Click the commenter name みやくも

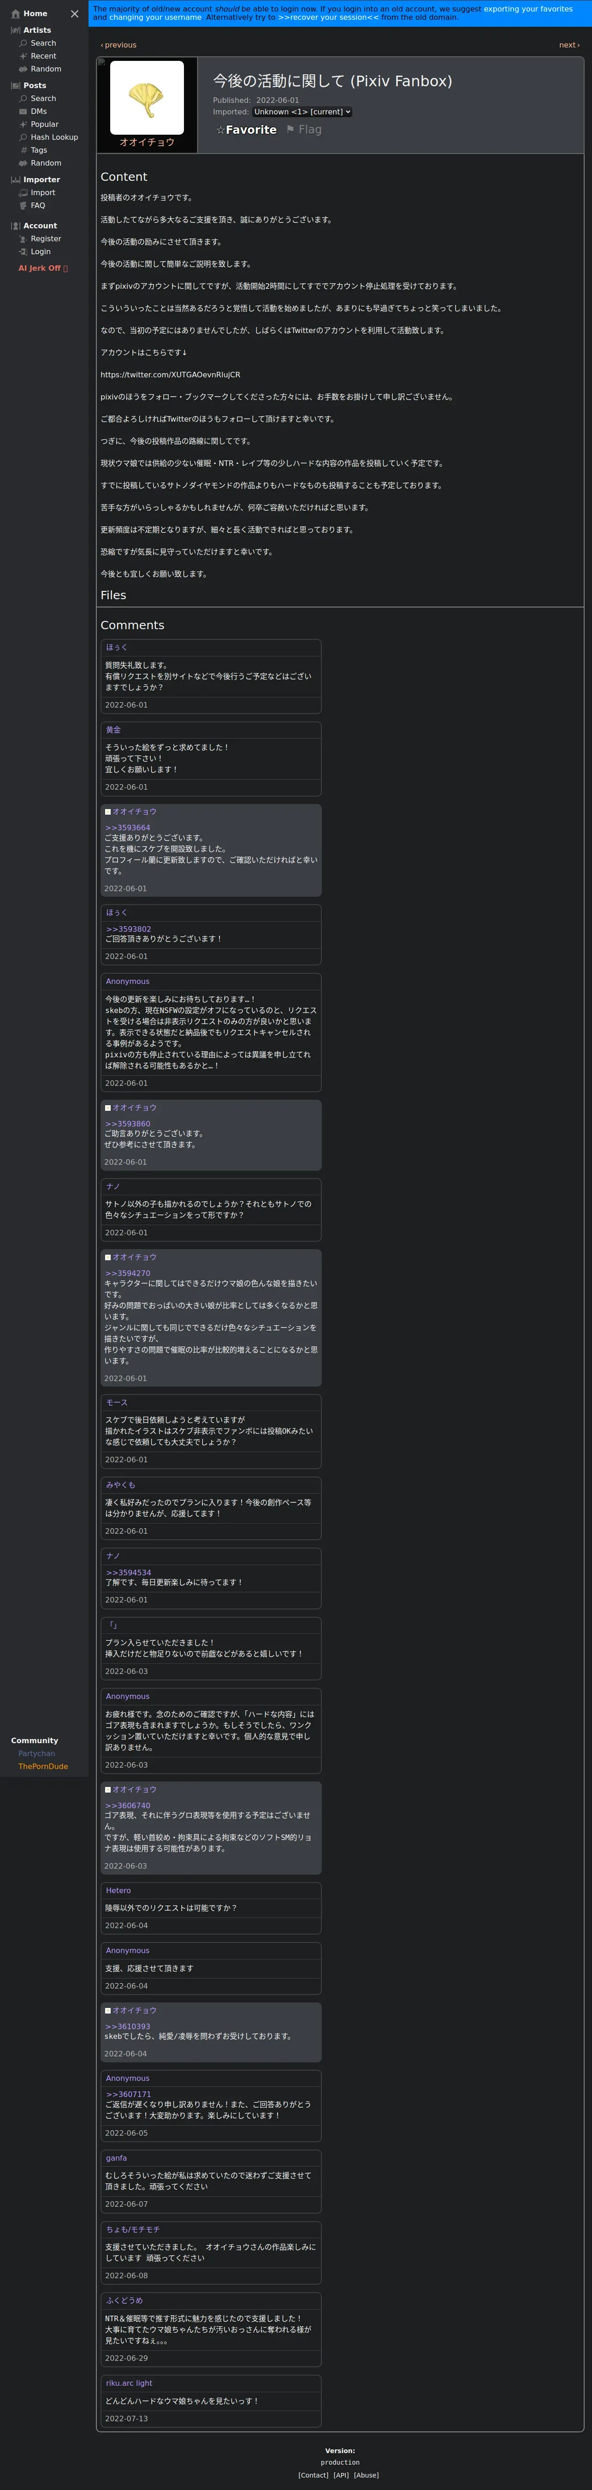[x=121, y=1485]
